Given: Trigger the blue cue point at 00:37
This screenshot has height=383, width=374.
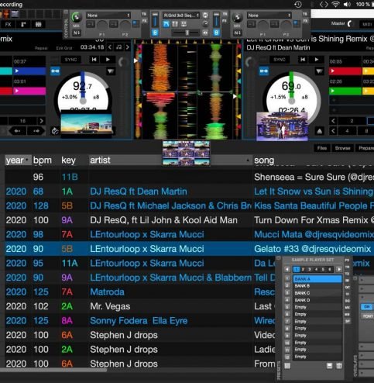Looking at the screenshot, I should 29,71.
